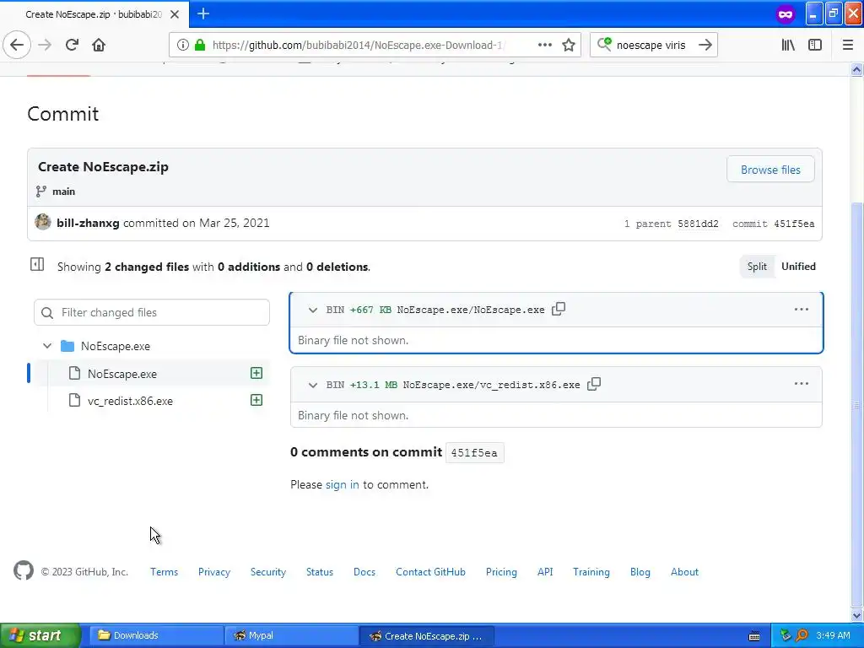
Task: Go back to previous page
Action: 17,45
